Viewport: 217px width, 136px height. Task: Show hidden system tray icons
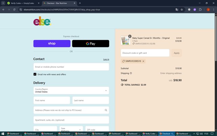(194, 134)
